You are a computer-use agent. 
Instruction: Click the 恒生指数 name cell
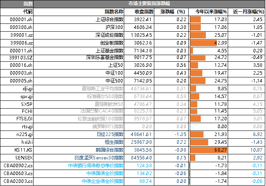[x=115, y=142]
